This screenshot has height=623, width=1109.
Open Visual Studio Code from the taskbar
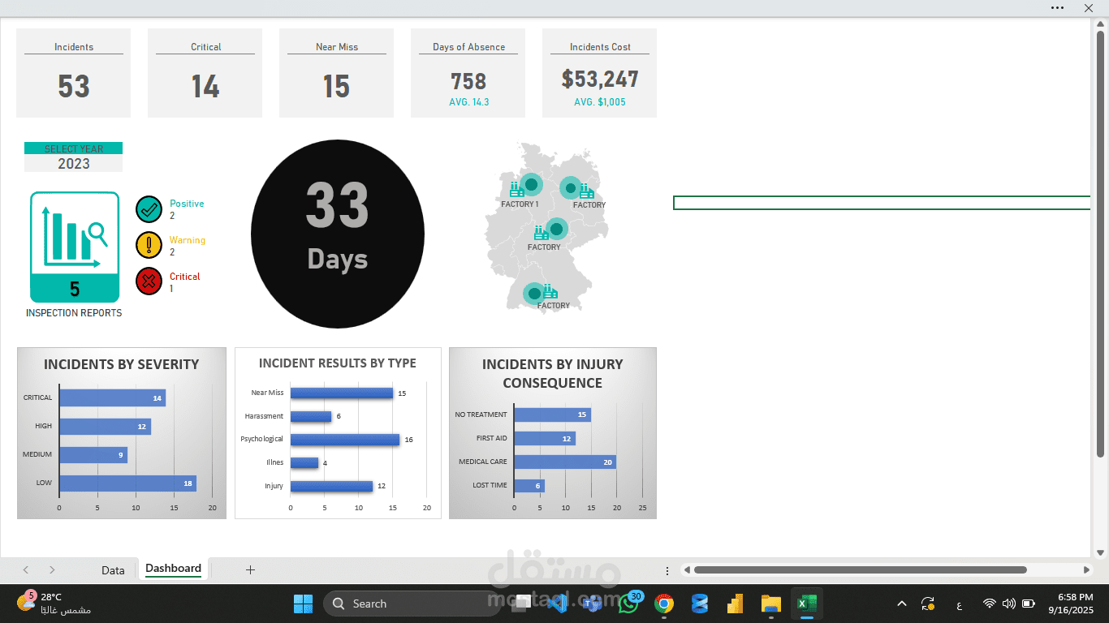click(x=557, y=604)
